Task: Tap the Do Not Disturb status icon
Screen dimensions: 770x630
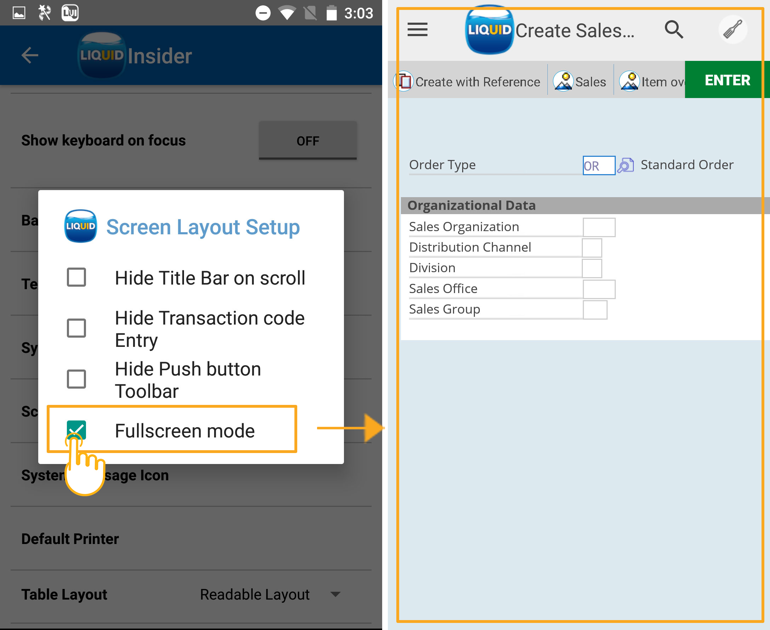Action: click(263, 13)
